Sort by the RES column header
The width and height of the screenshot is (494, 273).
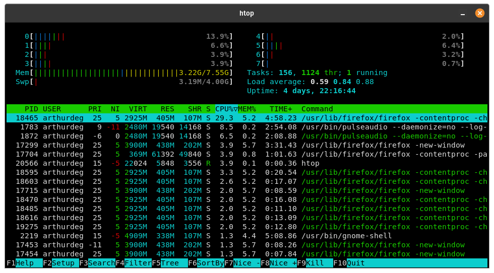click(167, 109)
